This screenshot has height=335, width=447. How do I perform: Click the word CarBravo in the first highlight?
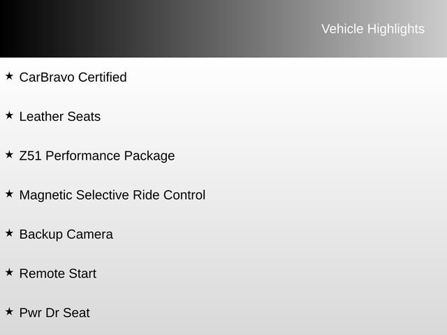(47, 77)
